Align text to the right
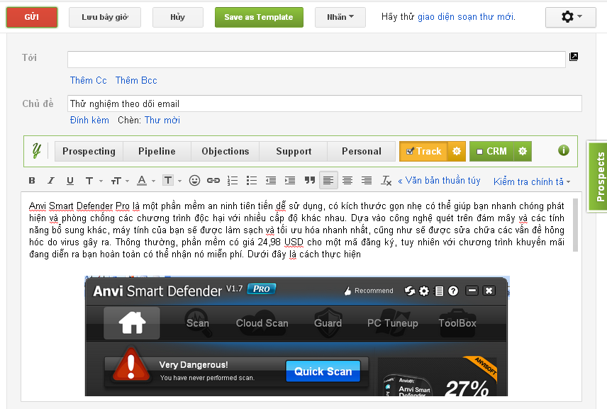Image resolution: width=607 pixels, height=409 pixels. 366,180
